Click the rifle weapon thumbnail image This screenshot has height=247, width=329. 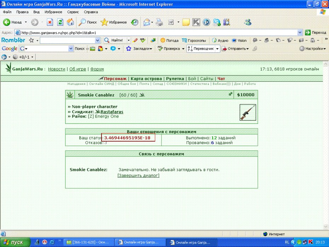pos(248,112)
